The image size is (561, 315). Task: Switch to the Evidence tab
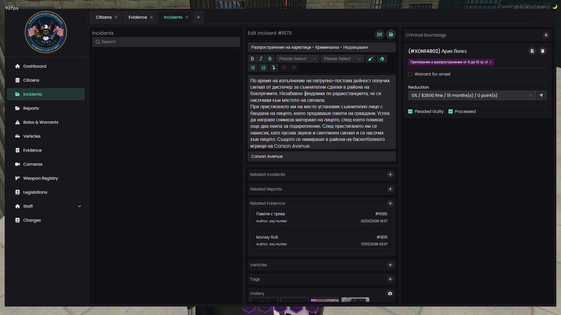click(138, 17)
